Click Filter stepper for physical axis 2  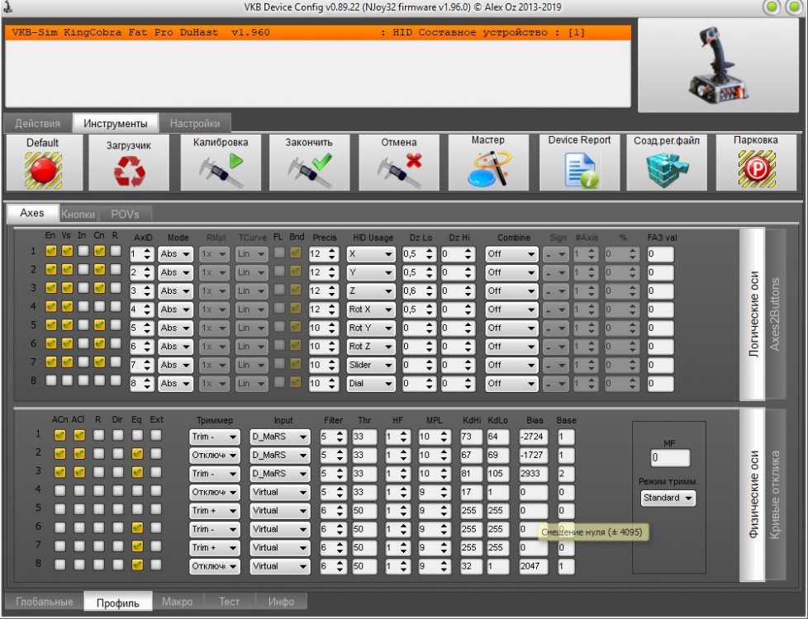click(x=340, y=456)
